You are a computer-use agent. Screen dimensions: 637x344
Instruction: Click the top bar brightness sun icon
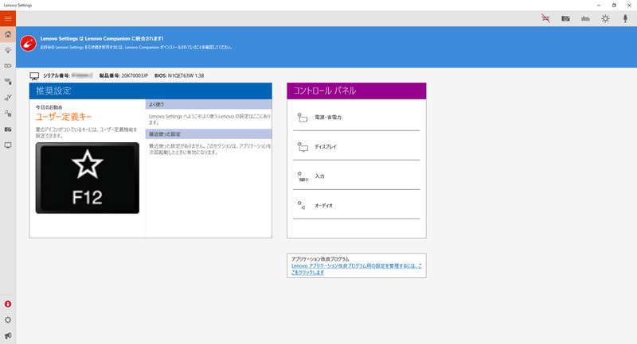(605, 18)
